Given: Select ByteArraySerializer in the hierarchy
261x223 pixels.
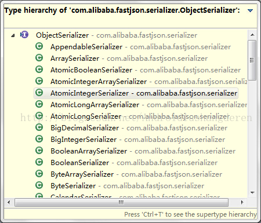Looking at the screenshot, I should coord(136,174).
